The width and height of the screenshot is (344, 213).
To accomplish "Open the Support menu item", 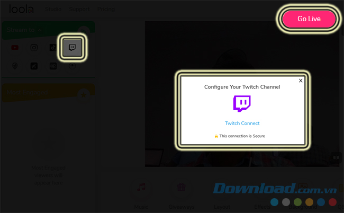I will (79, 9).
